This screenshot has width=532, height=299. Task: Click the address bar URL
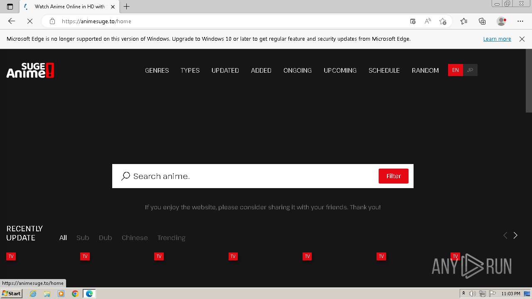[96, 21]
